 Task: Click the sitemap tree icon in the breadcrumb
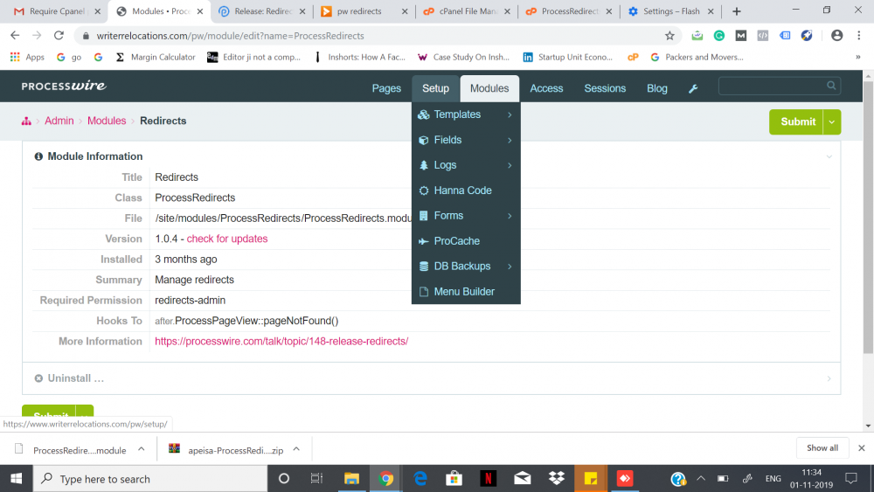point(27,121)
